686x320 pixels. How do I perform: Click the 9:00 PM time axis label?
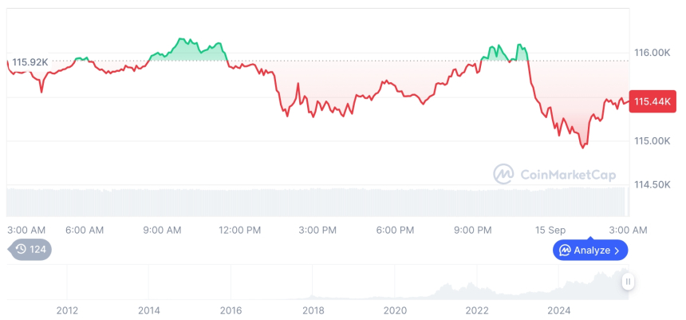click(472, 230)
